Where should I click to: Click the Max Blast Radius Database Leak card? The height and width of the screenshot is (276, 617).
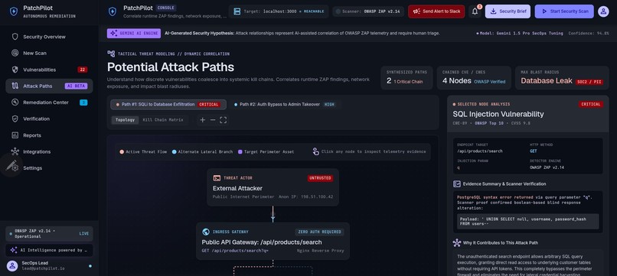pos(562,78)
